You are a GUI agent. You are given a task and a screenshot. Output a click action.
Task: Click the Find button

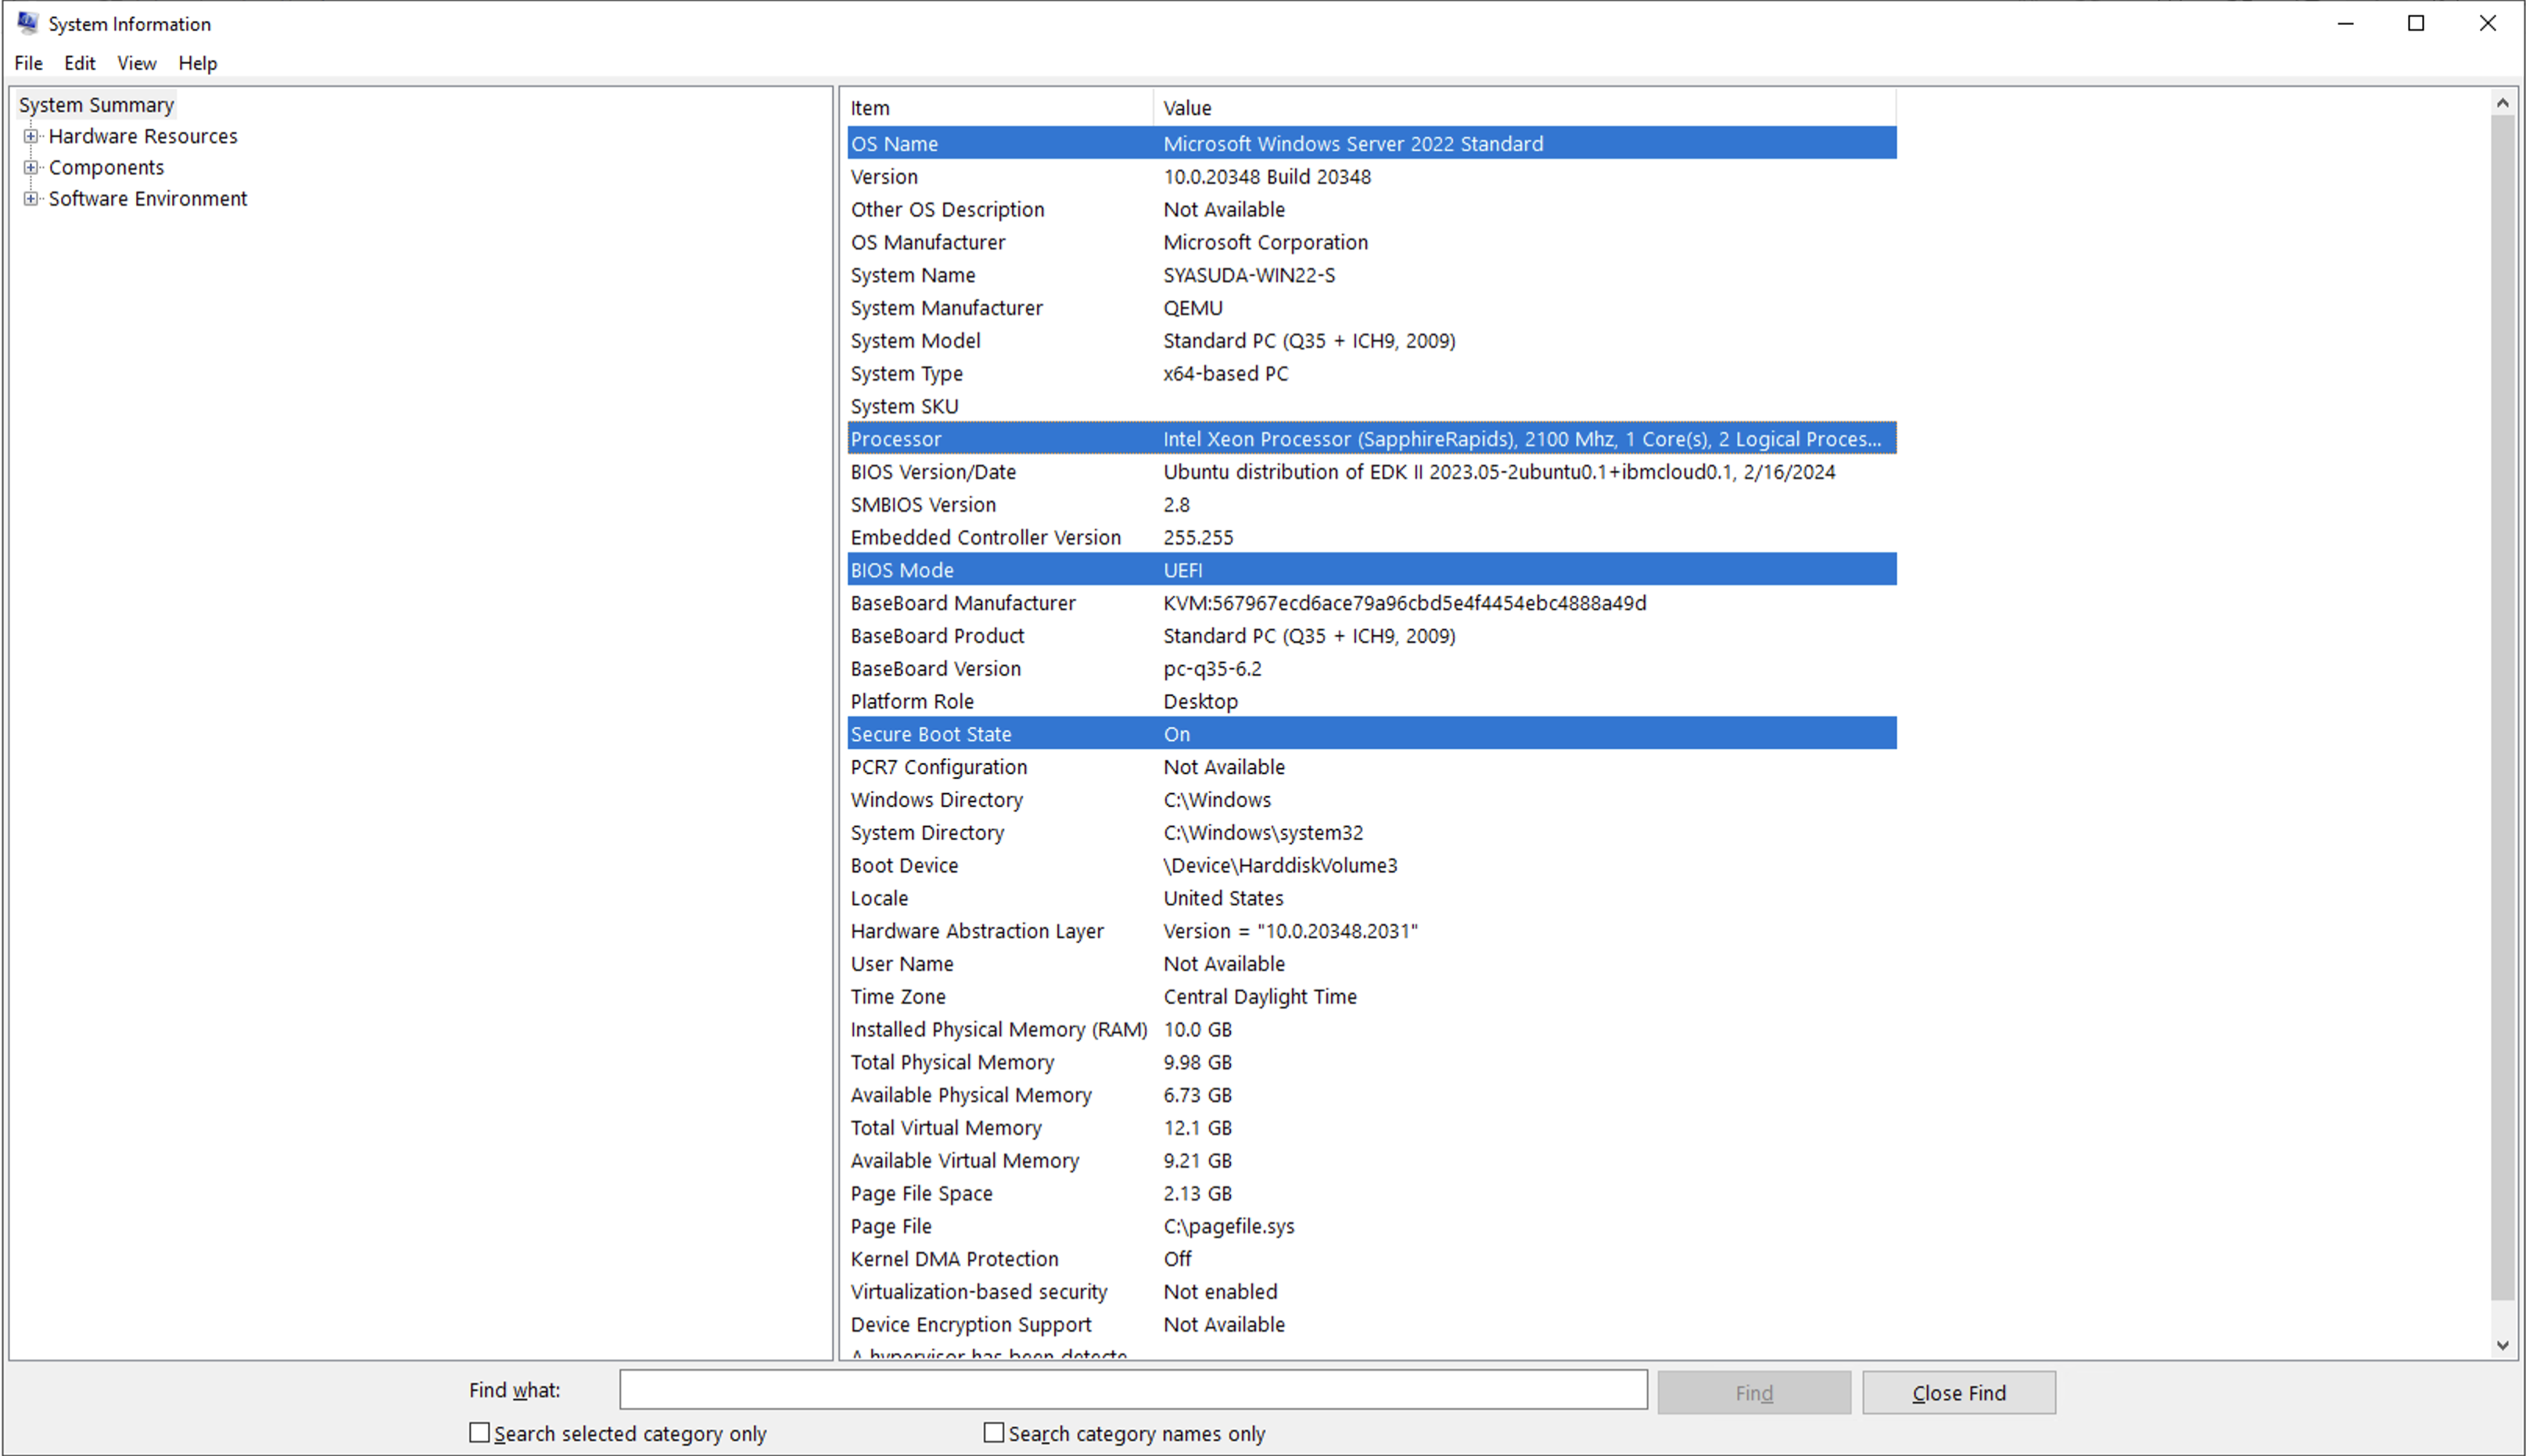[1753, 1392]
